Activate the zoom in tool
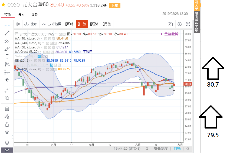230x161 pixels. [7, 98]
